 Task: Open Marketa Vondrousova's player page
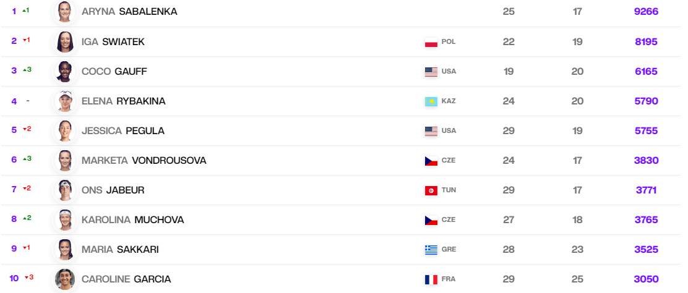144,161
